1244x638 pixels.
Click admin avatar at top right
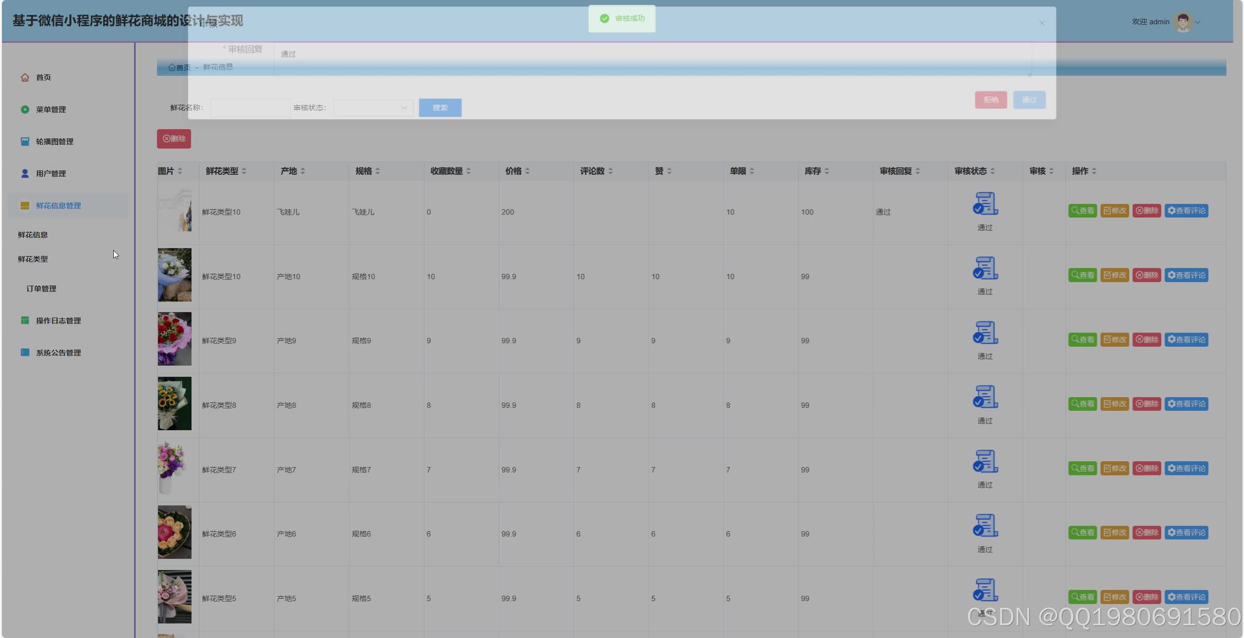point(1182,22)
